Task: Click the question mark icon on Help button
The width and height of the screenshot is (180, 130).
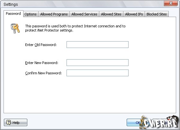Action: click(x=8, y=122)
